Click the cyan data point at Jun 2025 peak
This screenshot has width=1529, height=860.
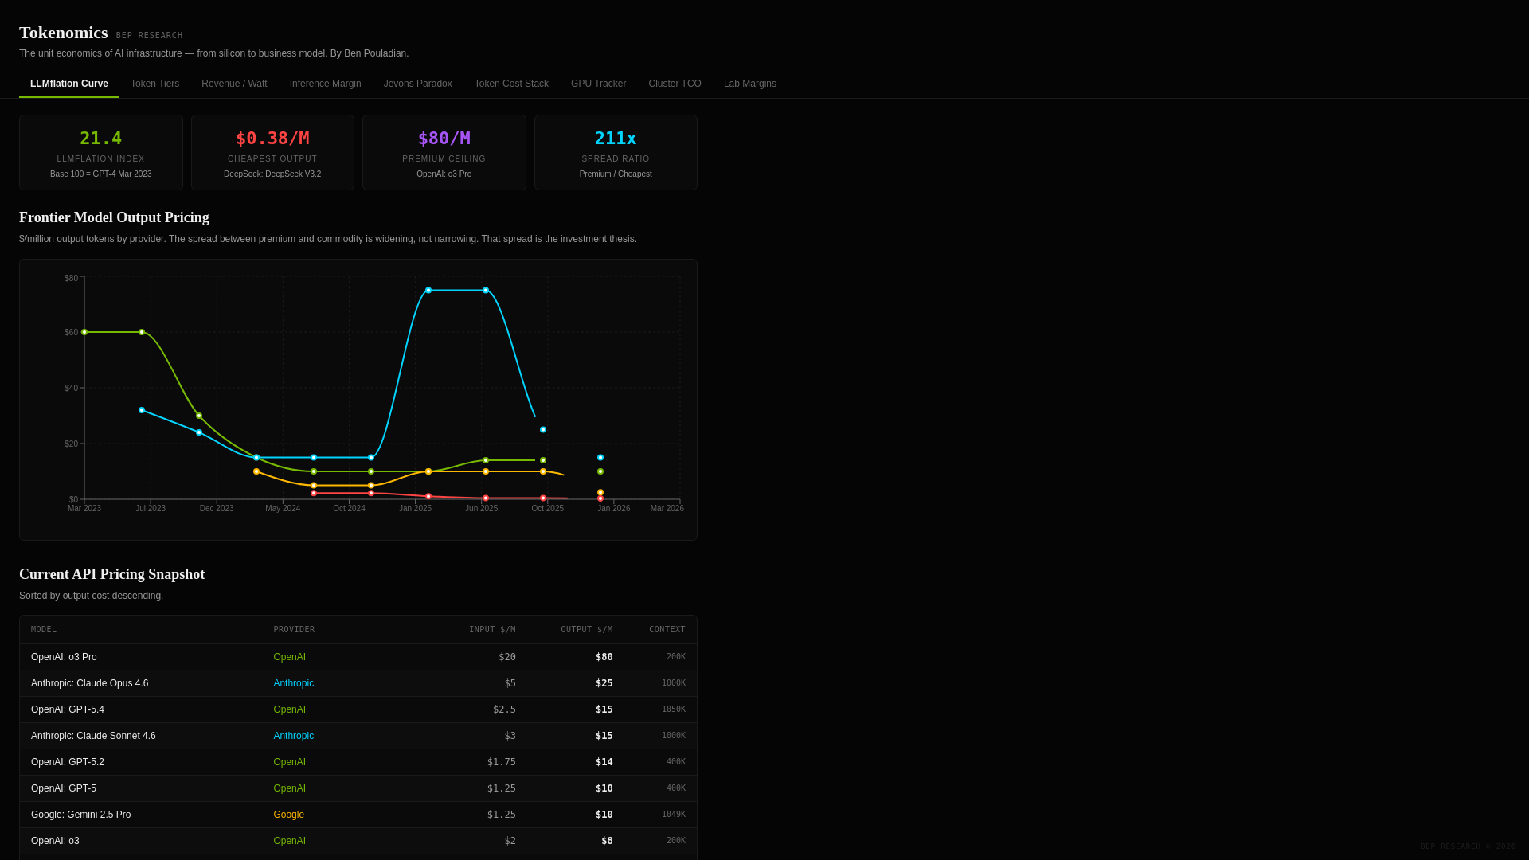point(486,291)
